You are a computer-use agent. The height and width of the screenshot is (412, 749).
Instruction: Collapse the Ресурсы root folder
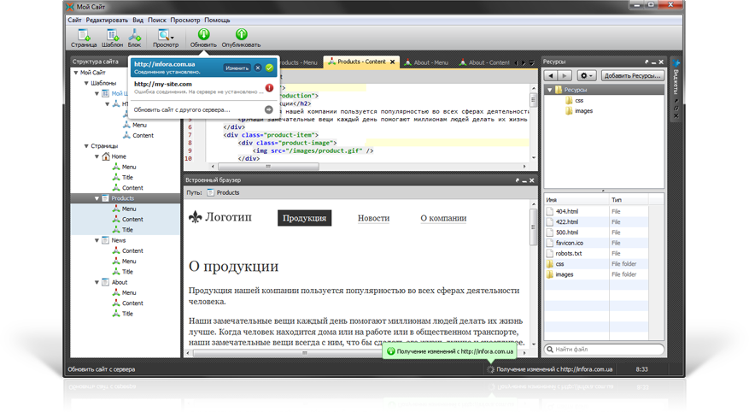pyautogui.click(x=548, y=90)
